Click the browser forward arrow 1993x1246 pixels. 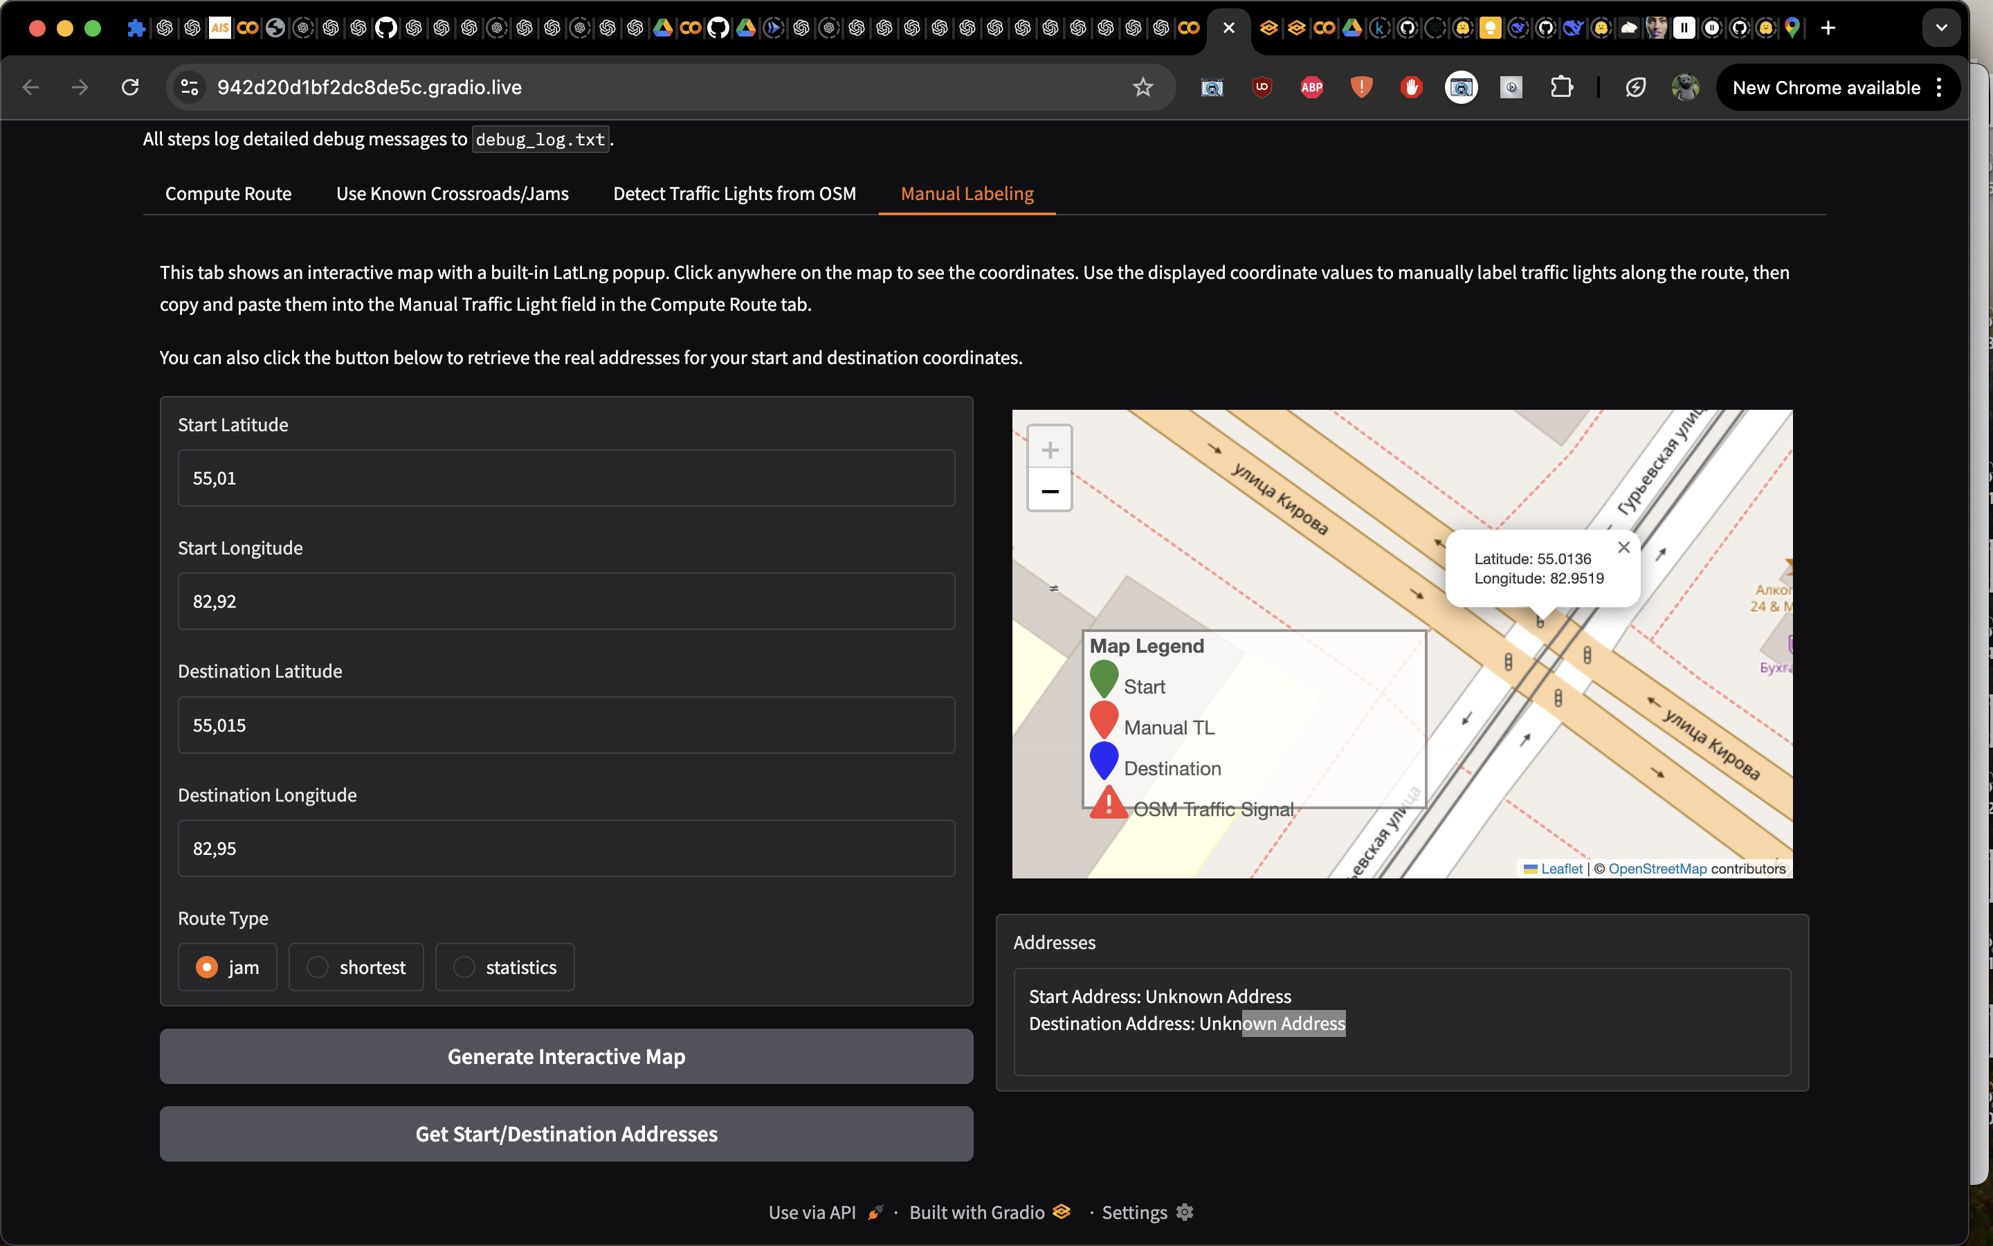(80, 87)
